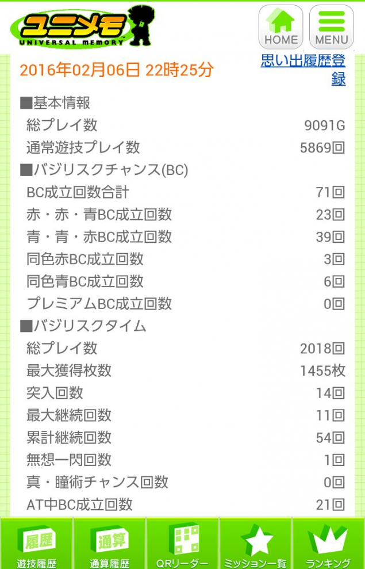The height and width of the screenshot is (569, 365).
Task: Select the date 2016年02月06日 22時25分 heading
Action: pyautogui.click(x=116, y=70)
